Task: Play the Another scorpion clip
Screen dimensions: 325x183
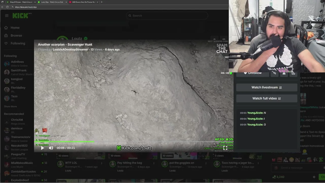Action: (x=42, y=148)
